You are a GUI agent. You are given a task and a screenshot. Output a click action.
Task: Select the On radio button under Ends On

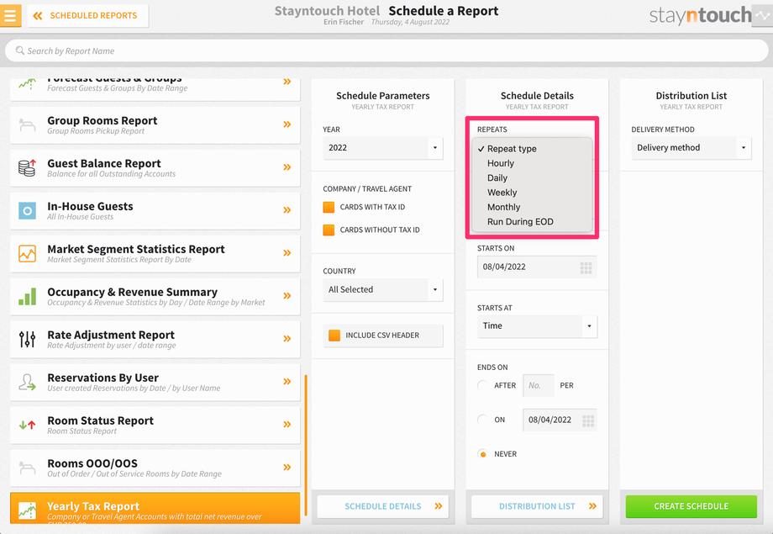pos(483,420)
